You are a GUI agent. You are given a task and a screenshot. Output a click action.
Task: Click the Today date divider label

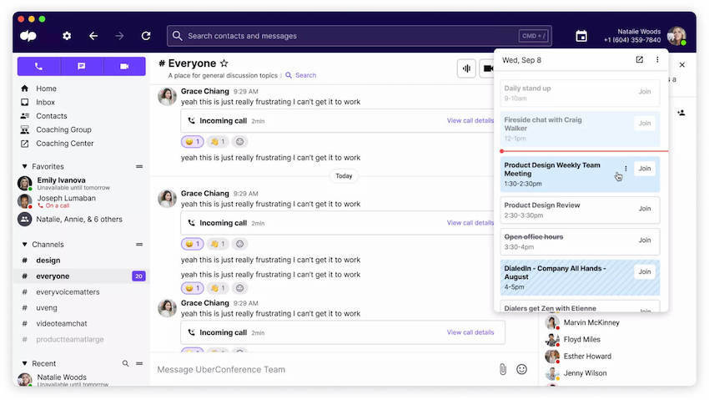click(344, 176)
